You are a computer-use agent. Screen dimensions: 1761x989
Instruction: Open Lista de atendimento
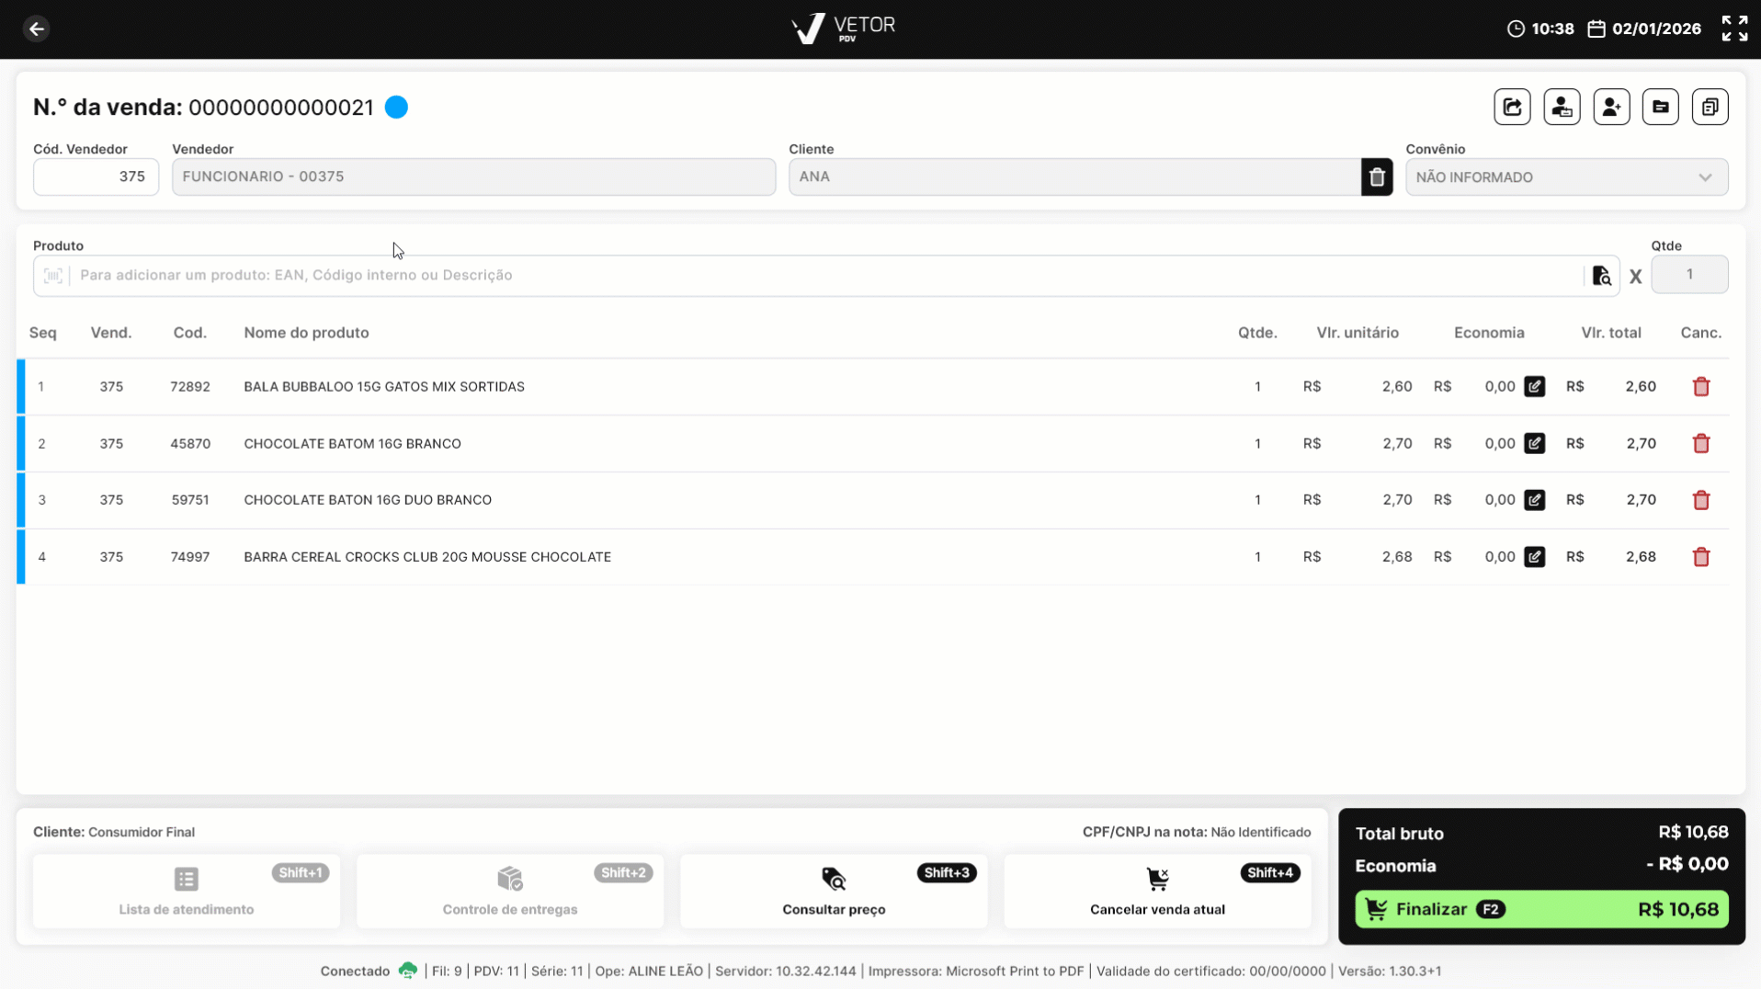pos(187,891)
